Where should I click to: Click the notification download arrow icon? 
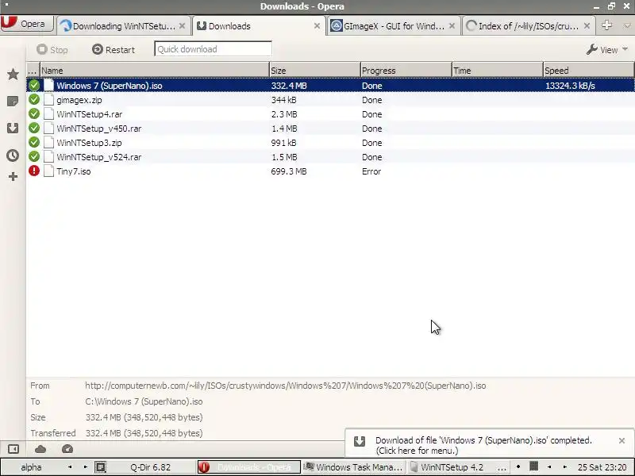pos(360,441)
